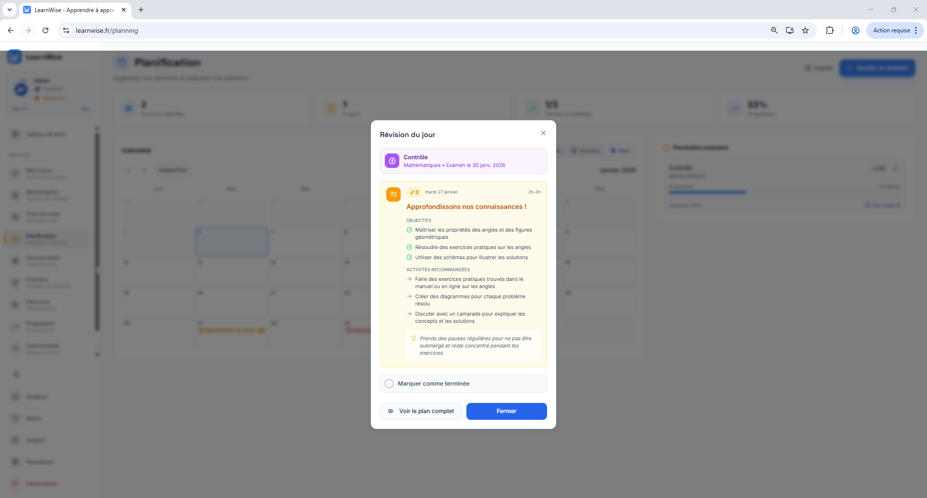Reload the current page
Viewport: 927px width, 498px height.
coord(45,30)
